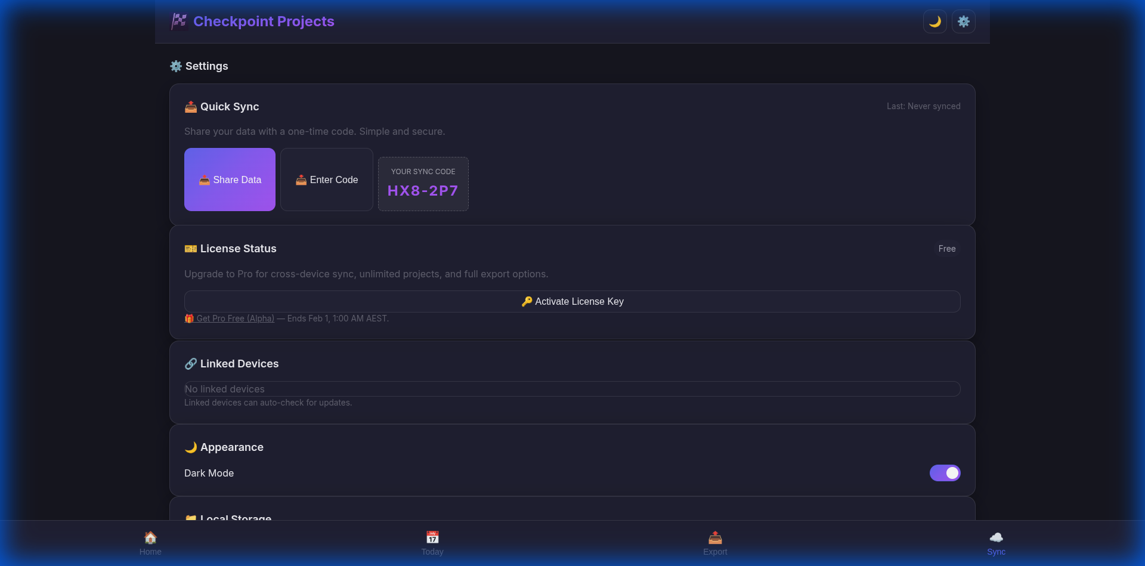This screenshot has width=1145, height=566.
Task: Open the Today tab
Action: 432,543
